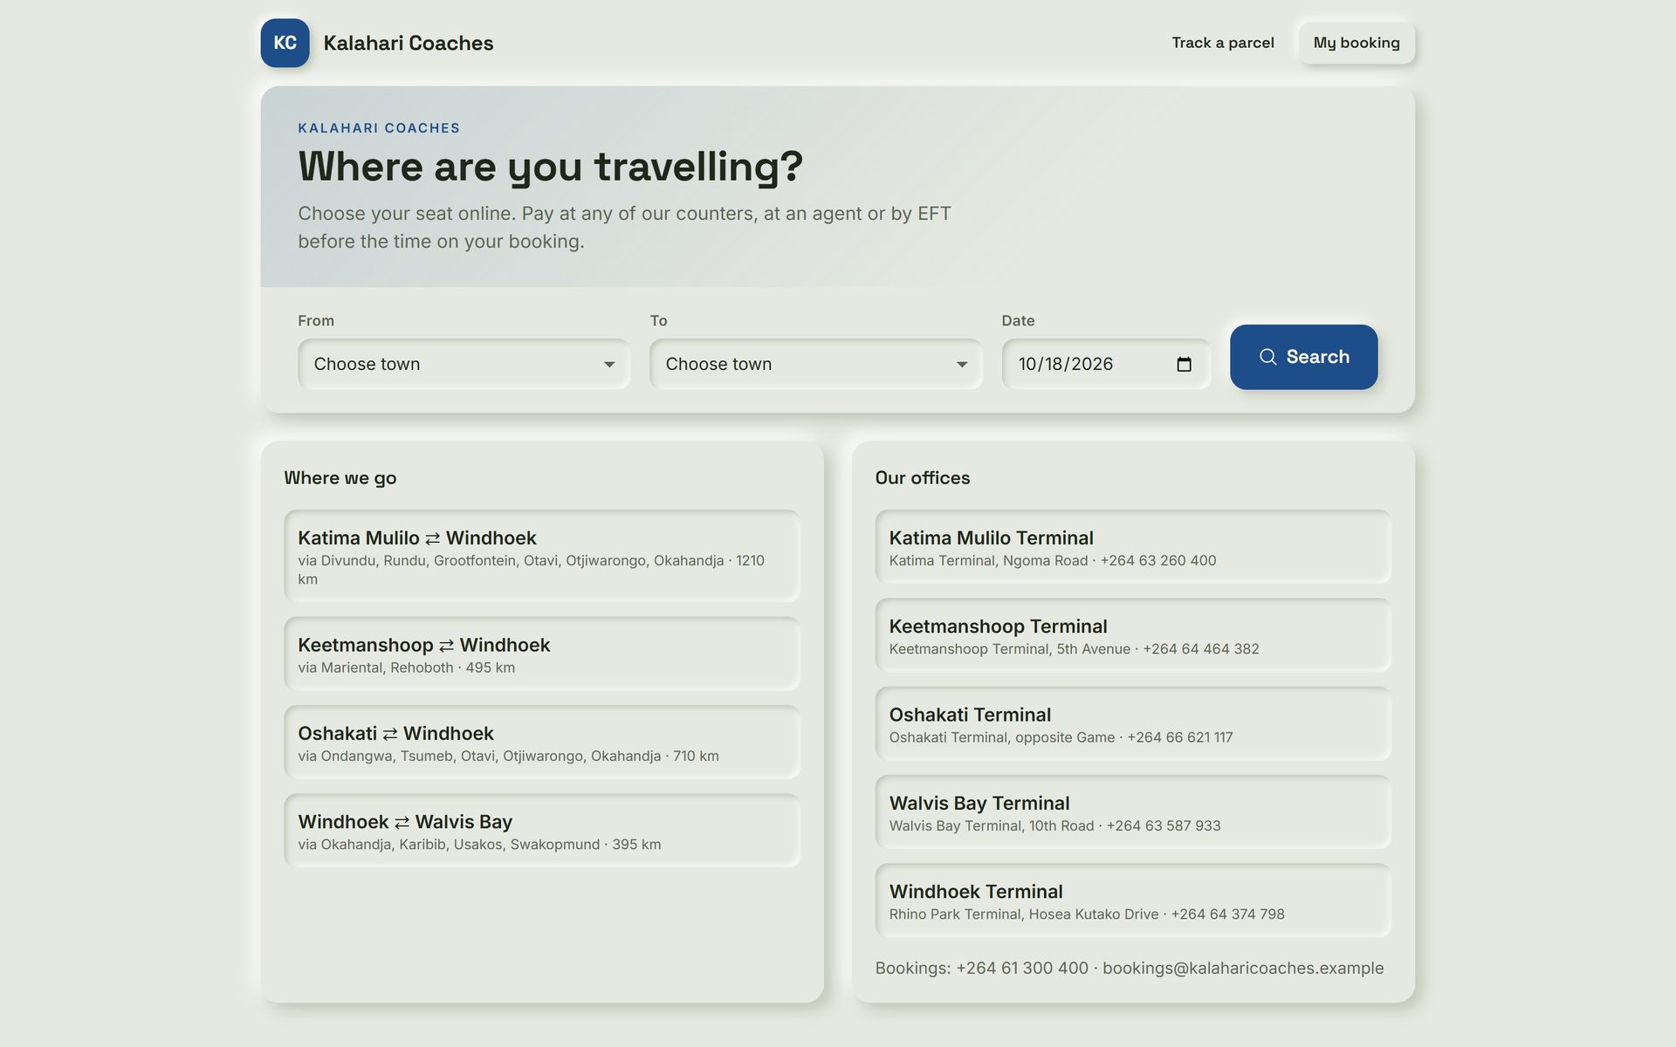Click the Date input field
This screenshot has height=1047, width=1676.
[x=1106, y=364]
